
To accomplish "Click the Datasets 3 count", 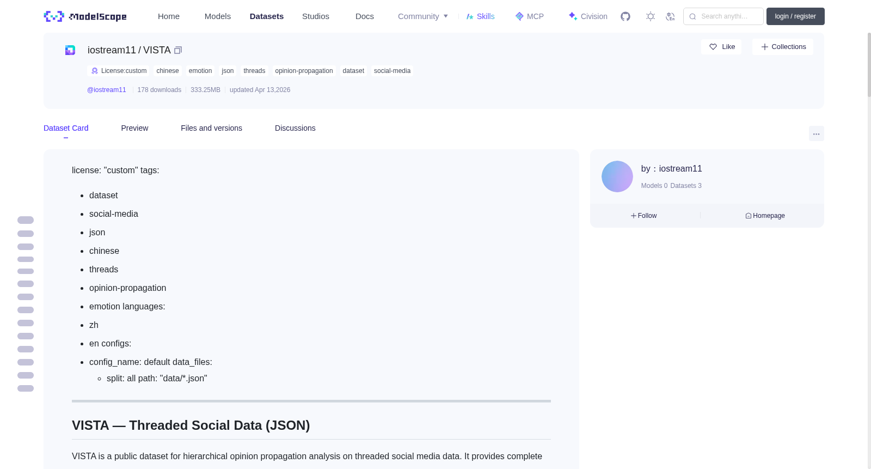I will [x=686, y=186].
